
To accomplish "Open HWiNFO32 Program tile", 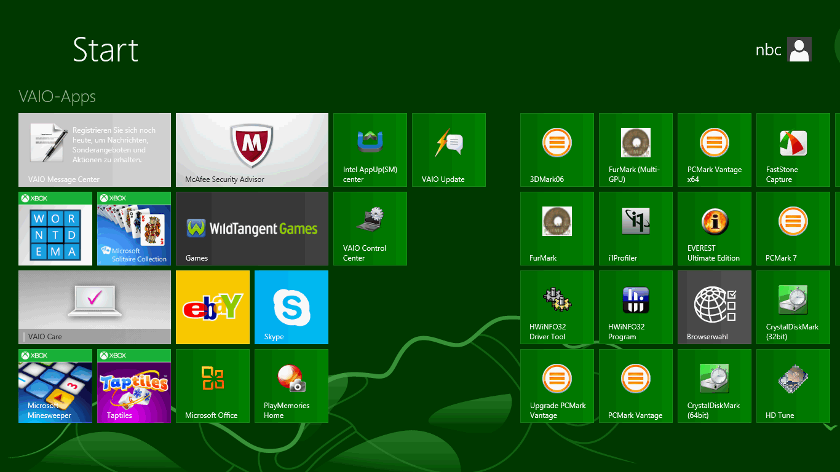I will pos(636,307).
